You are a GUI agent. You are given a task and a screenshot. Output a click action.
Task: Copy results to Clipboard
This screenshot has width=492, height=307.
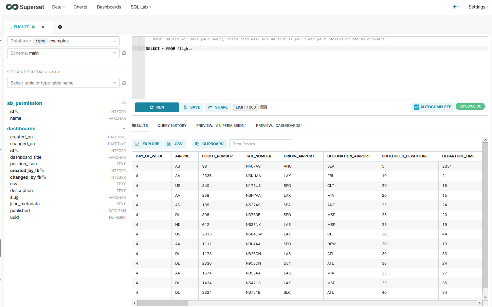(x=210, y=144)
